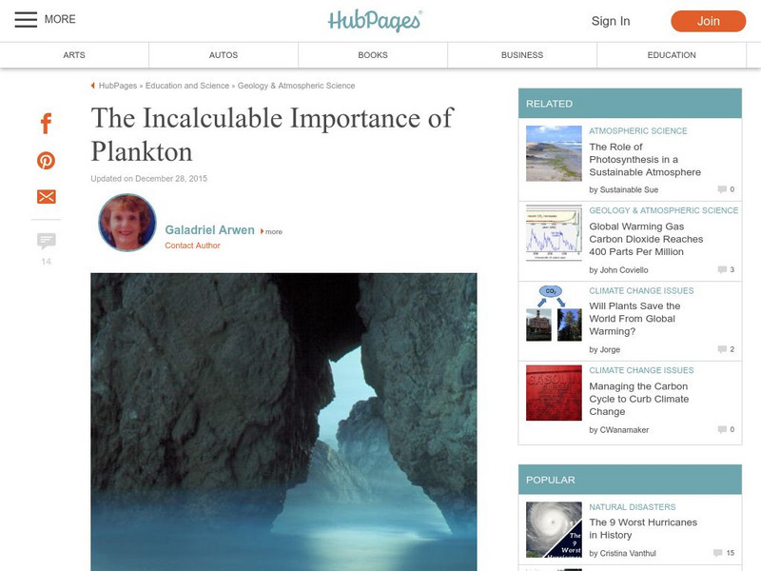Expand author details with 'more' arrow
Viewport: 761px width, 571px height.
coord(271,231)
